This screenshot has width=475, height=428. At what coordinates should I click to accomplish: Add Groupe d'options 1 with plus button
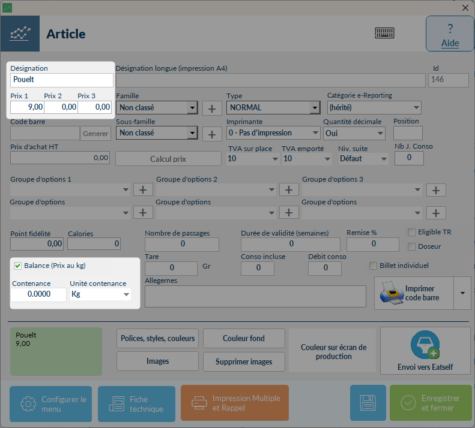click(x=143, y=190)
